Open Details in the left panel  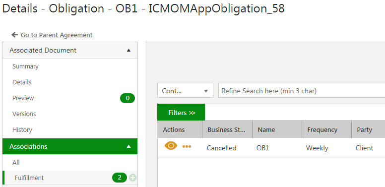pos(22,82)
